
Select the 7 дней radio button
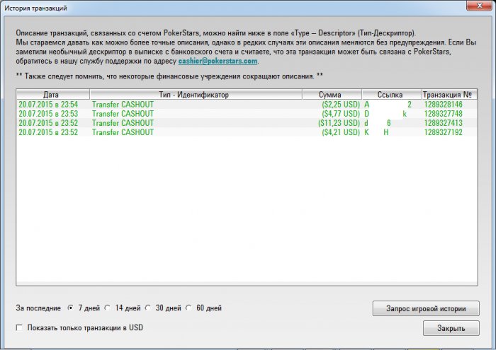tap(71, 308)
